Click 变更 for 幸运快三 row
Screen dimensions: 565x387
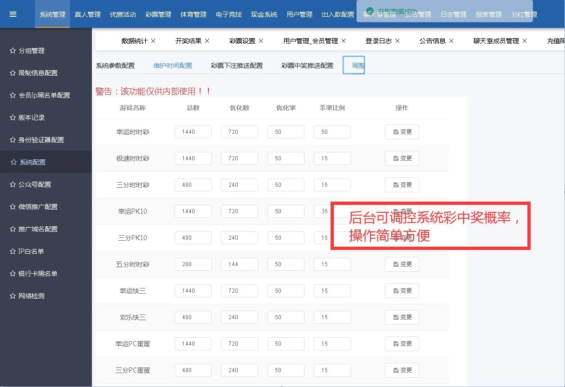tap(402, 290)
